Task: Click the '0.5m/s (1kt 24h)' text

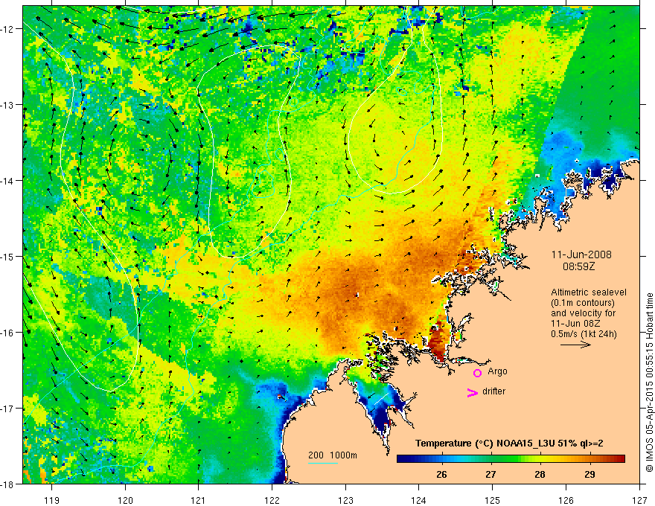Action: coord(584,334)
